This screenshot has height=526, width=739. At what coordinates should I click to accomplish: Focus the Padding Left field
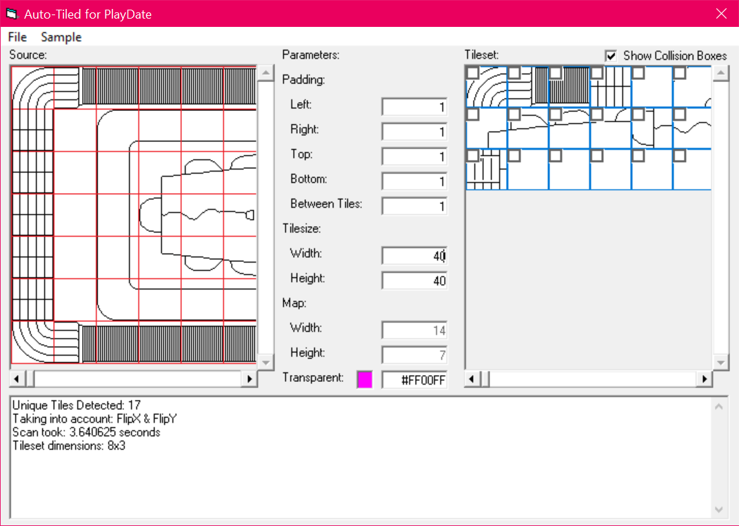(x=414, y=107)
